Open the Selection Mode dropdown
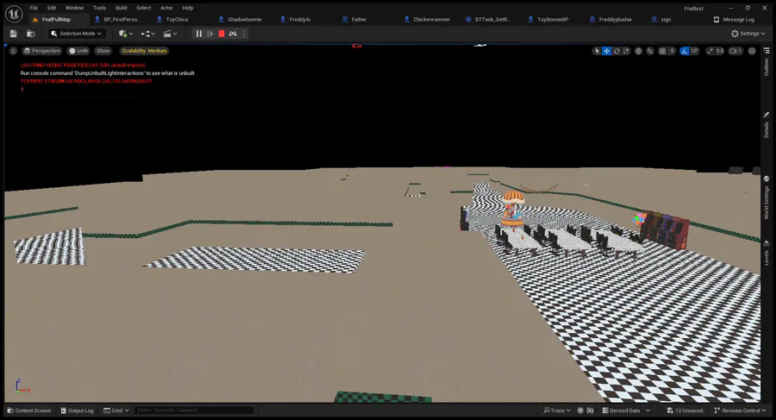 (77, 34)
